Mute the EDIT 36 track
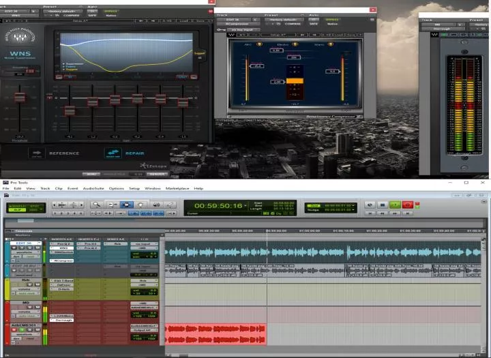 (38, 248)
